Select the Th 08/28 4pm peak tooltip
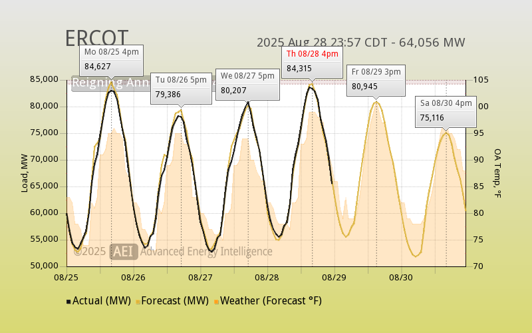The image size is (532, 333). [312, 62]
